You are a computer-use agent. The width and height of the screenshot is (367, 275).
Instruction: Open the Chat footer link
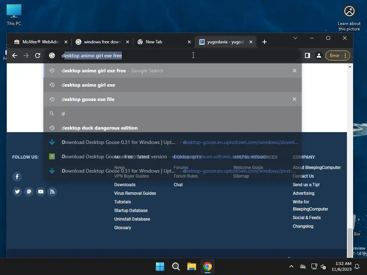pyautogui.click(x=178, y=184)
